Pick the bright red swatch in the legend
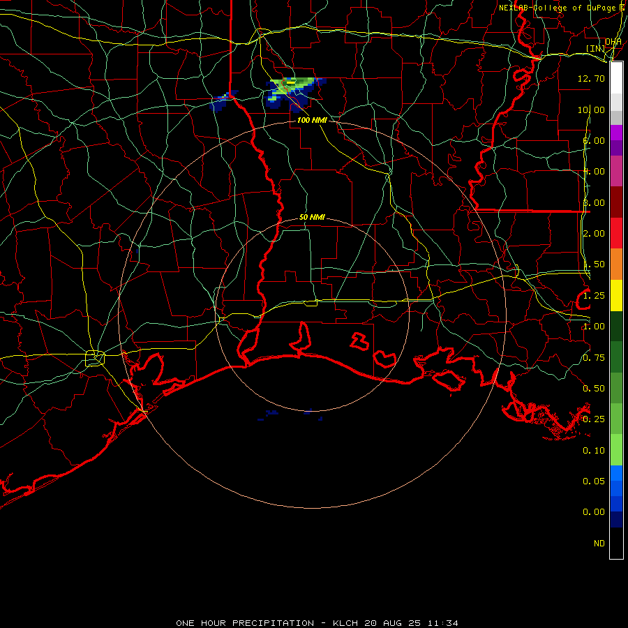Viewport: 628px width, 628px height. [616, 233]
